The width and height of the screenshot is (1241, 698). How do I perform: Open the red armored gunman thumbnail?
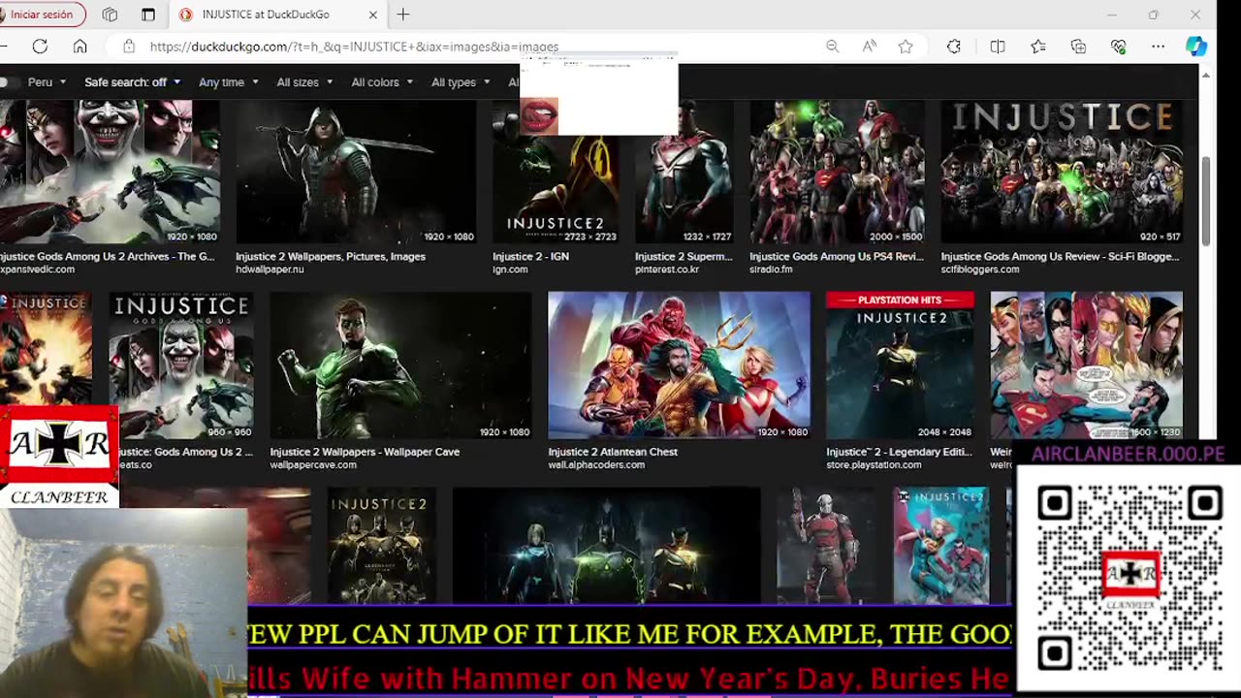tap(826, 546)
